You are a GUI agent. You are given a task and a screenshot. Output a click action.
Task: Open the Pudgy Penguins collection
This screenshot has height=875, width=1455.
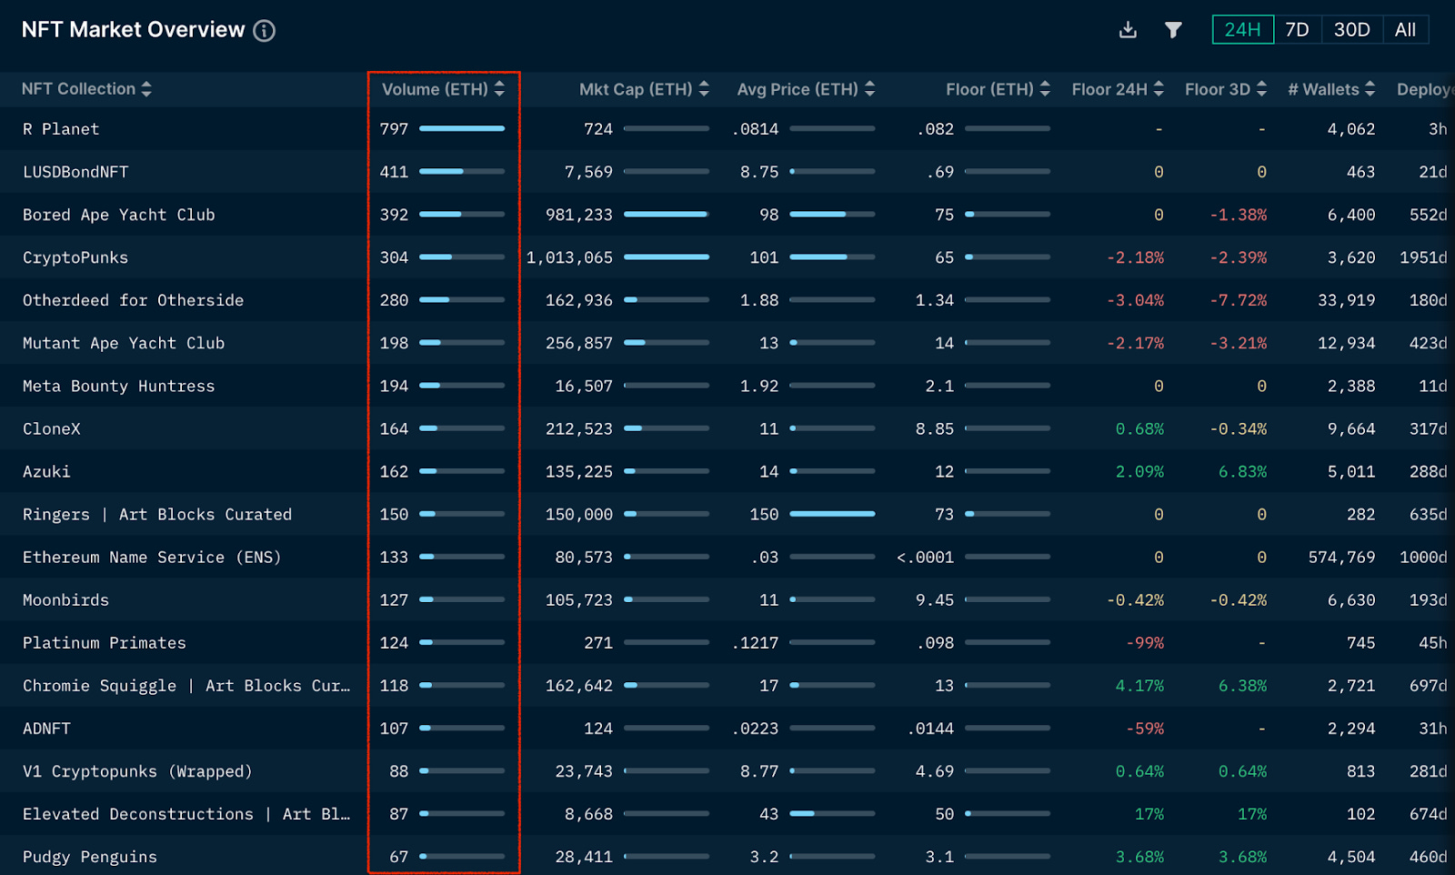click(x=90, y=856)
